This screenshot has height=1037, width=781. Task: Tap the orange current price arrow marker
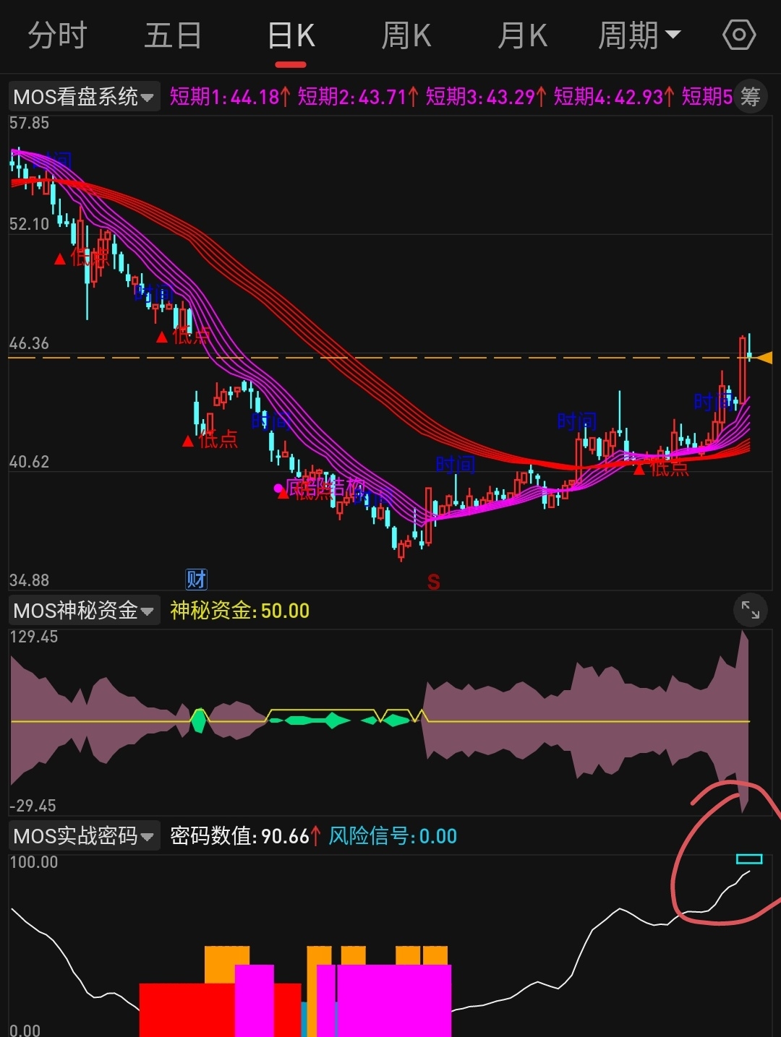pos(764,357)
